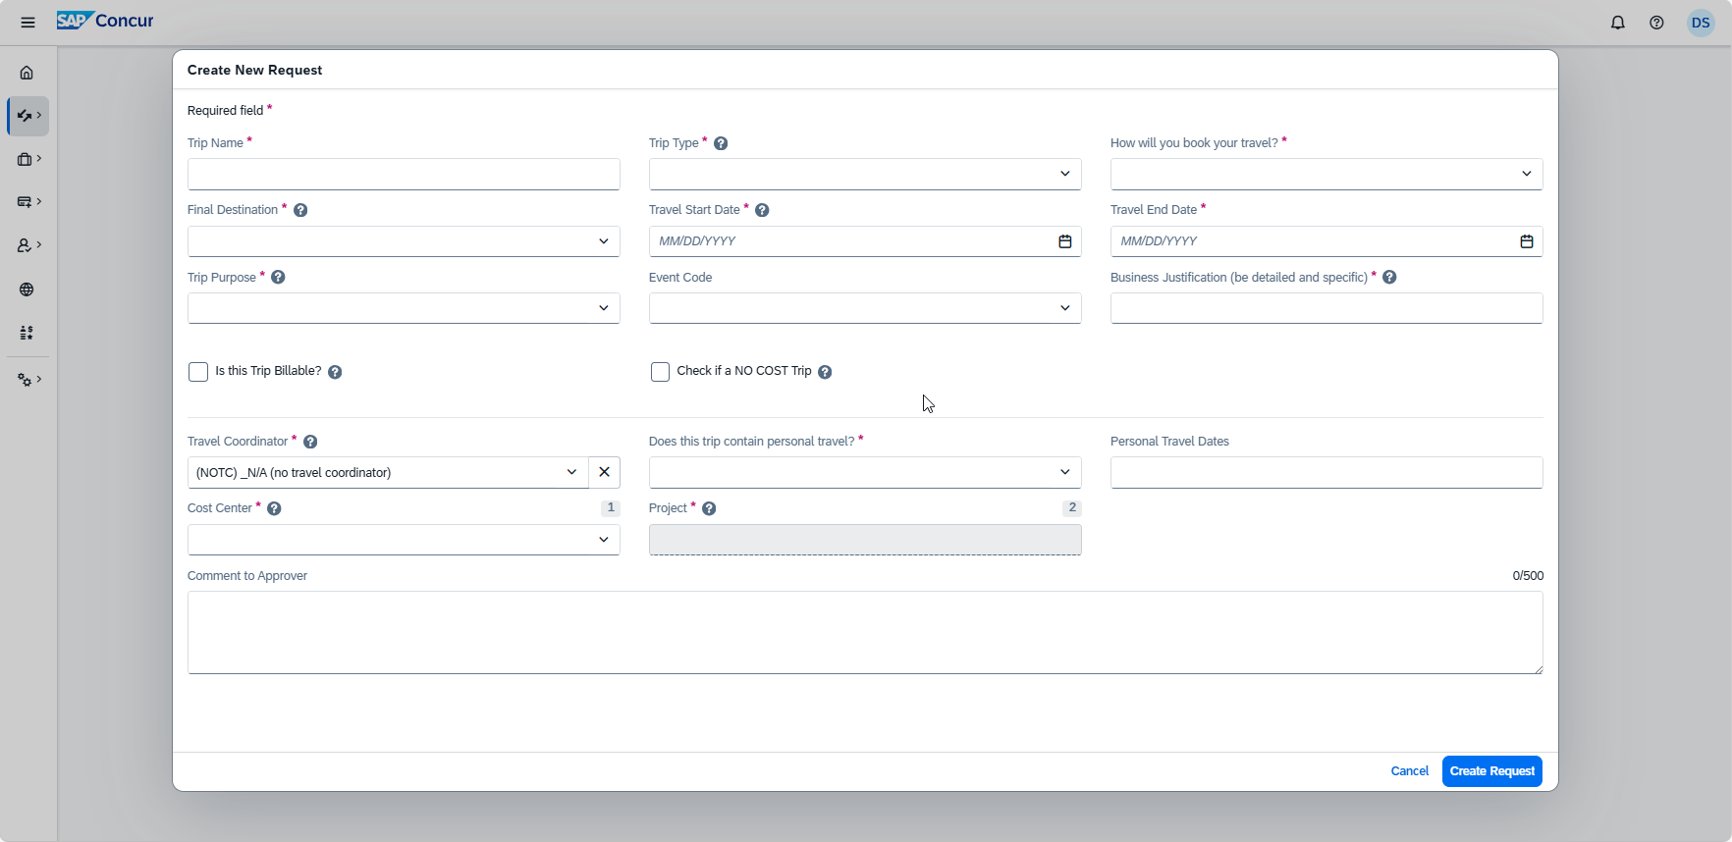Click the Create Request button
Image resolution: width=1732 pixels, height=842 pixels.
tap(1491, 771)
